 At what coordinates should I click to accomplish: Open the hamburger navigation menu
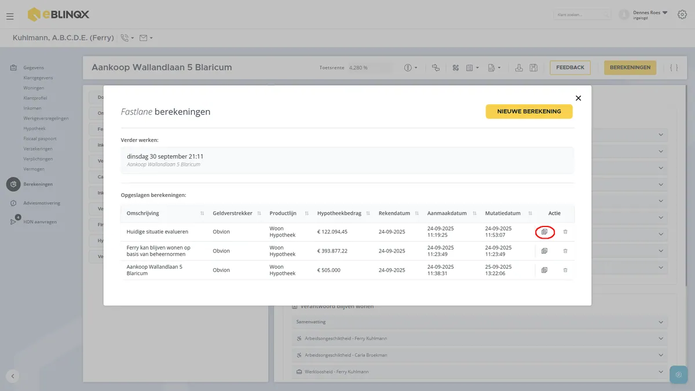coord(10,16)
